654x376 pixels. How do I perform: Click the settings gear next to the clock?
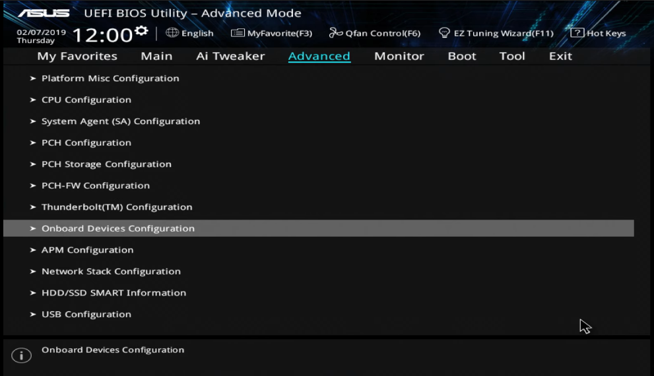click(x=142, y=31)
